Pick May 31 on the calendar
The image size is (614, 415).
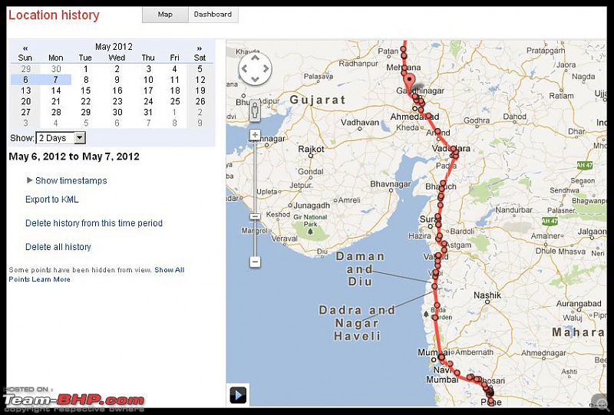(148, 112)
